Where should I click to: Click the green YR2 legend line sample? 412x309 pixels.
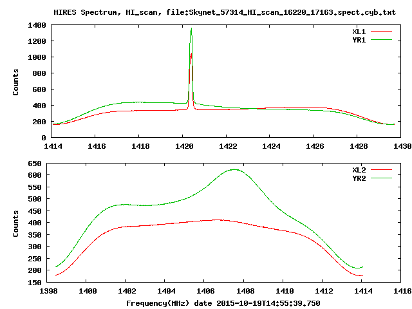(x=382, y=178)
